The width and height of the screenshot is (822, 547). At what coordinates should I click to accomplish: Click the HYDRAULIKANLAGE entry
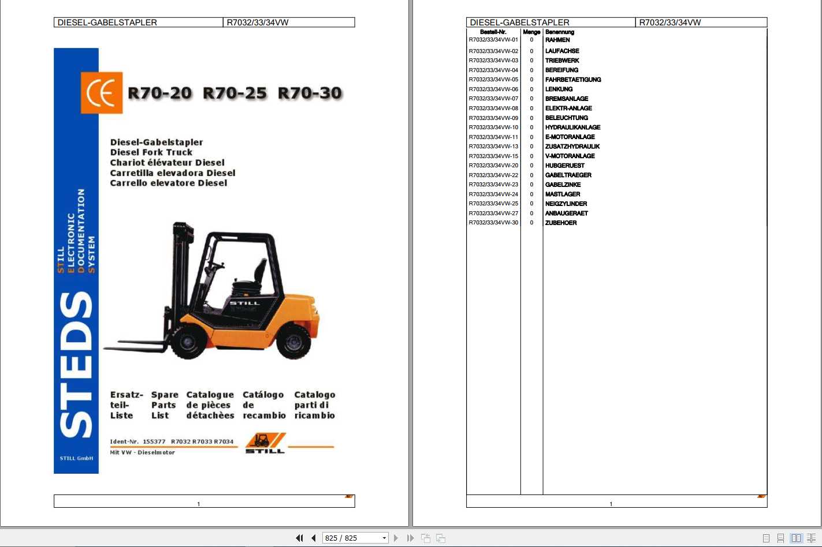pyautogui.click(x=573, y=128)
